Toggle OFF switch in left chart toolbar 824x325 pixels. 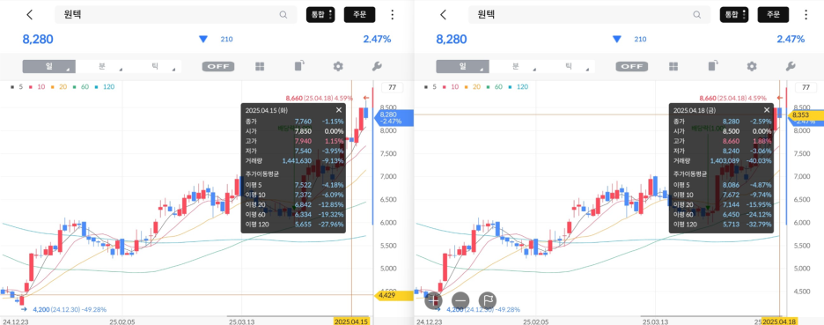[x=218, y=67]
